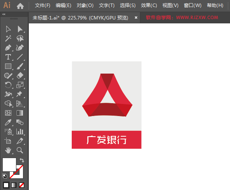Click the Ai application logo
The height and width of the screenshot is (190, 230).
coord(7,5)
